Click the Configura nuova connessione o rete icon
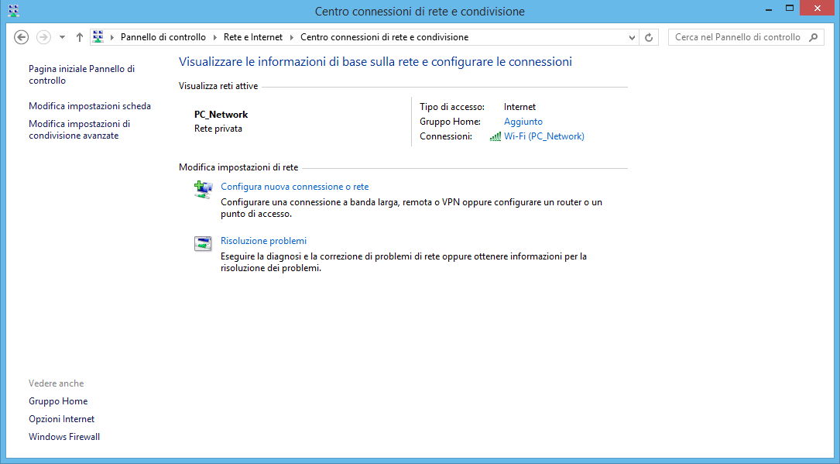Screen dimensions: 840x464 (202, 189)
